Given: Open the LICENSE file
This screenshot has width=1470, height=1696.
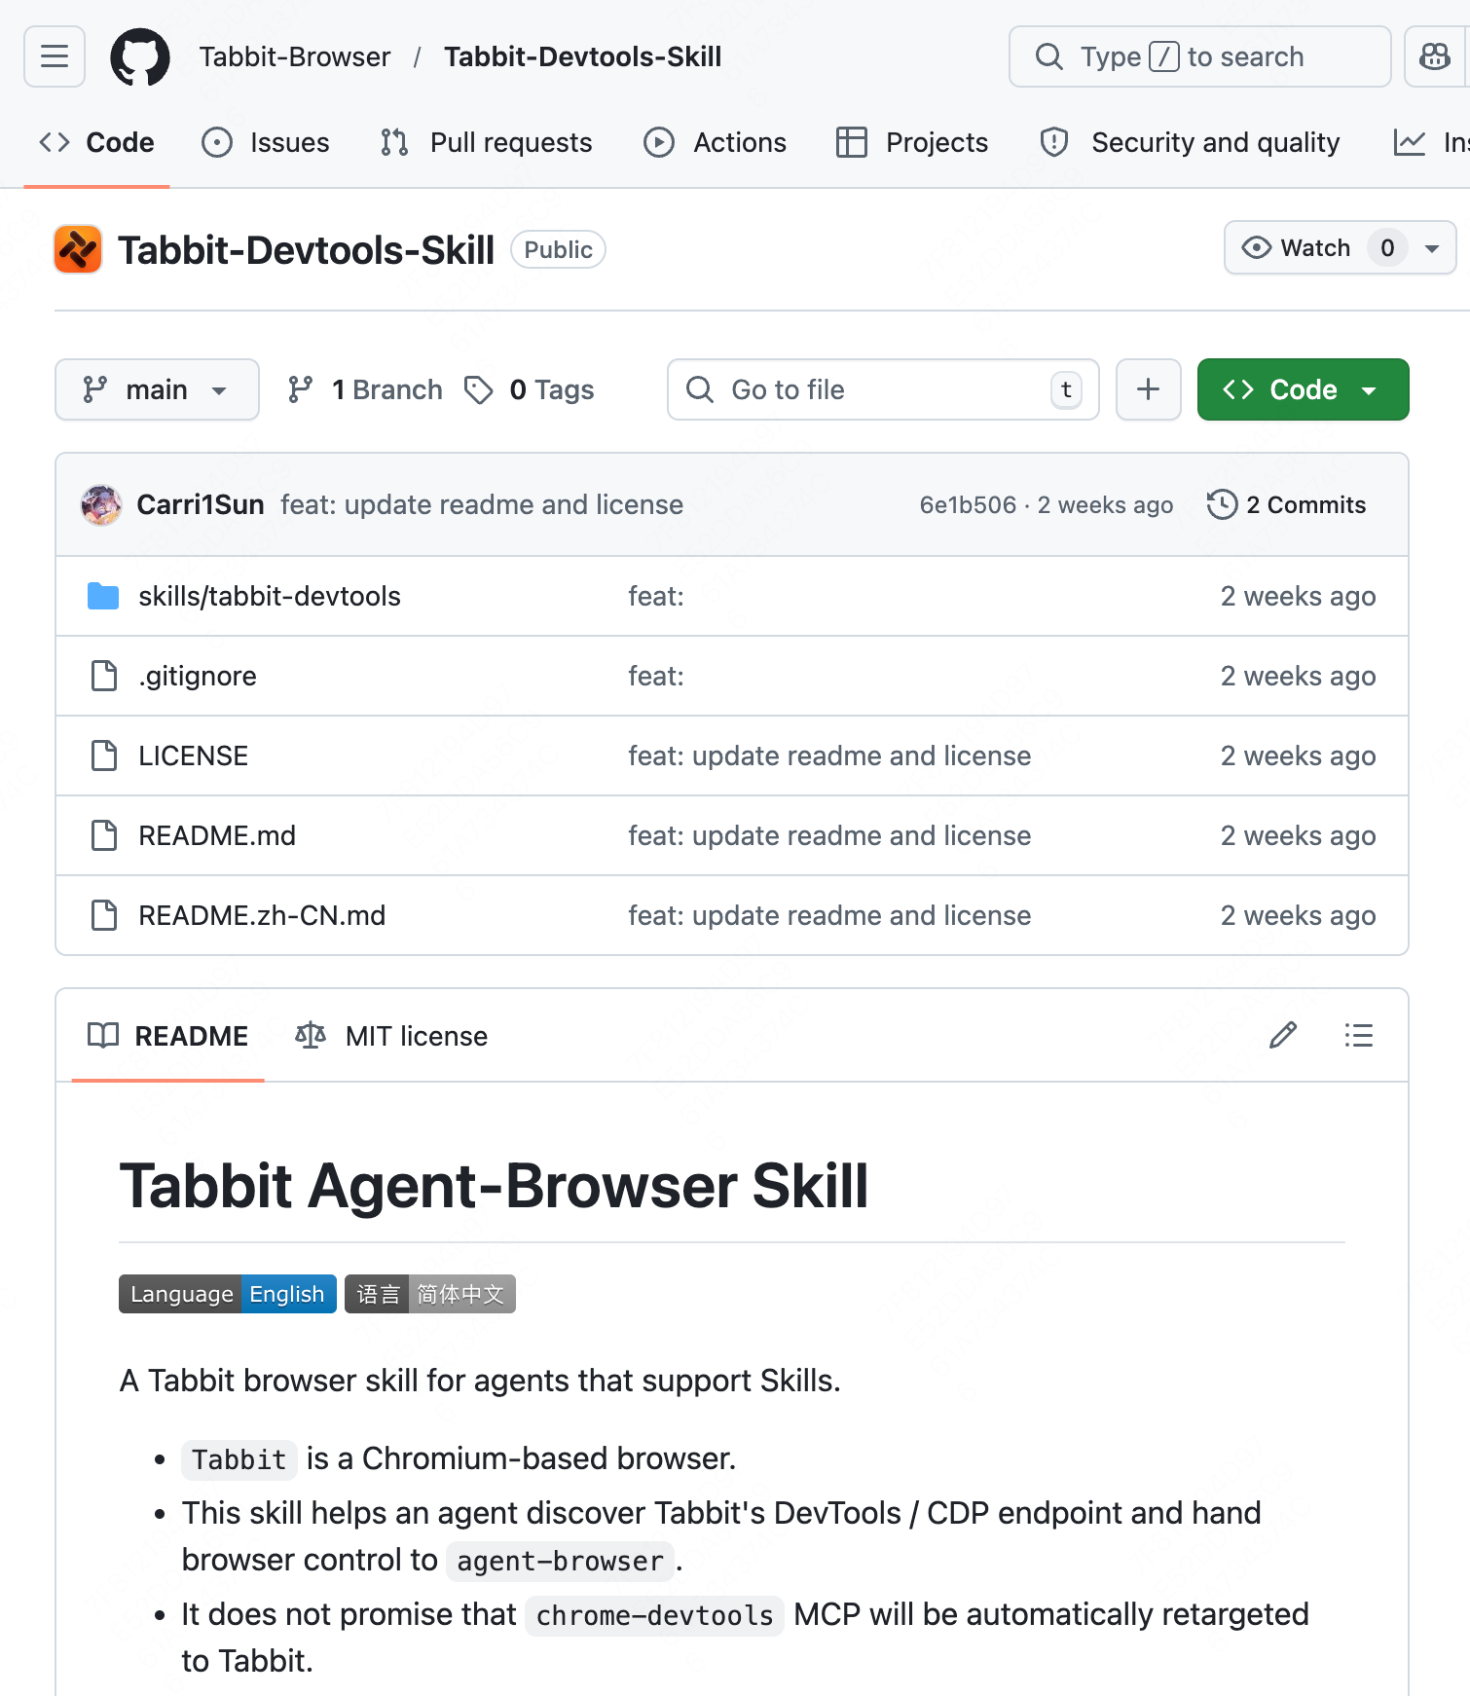Looking at the screenshot, I should 193,756.
